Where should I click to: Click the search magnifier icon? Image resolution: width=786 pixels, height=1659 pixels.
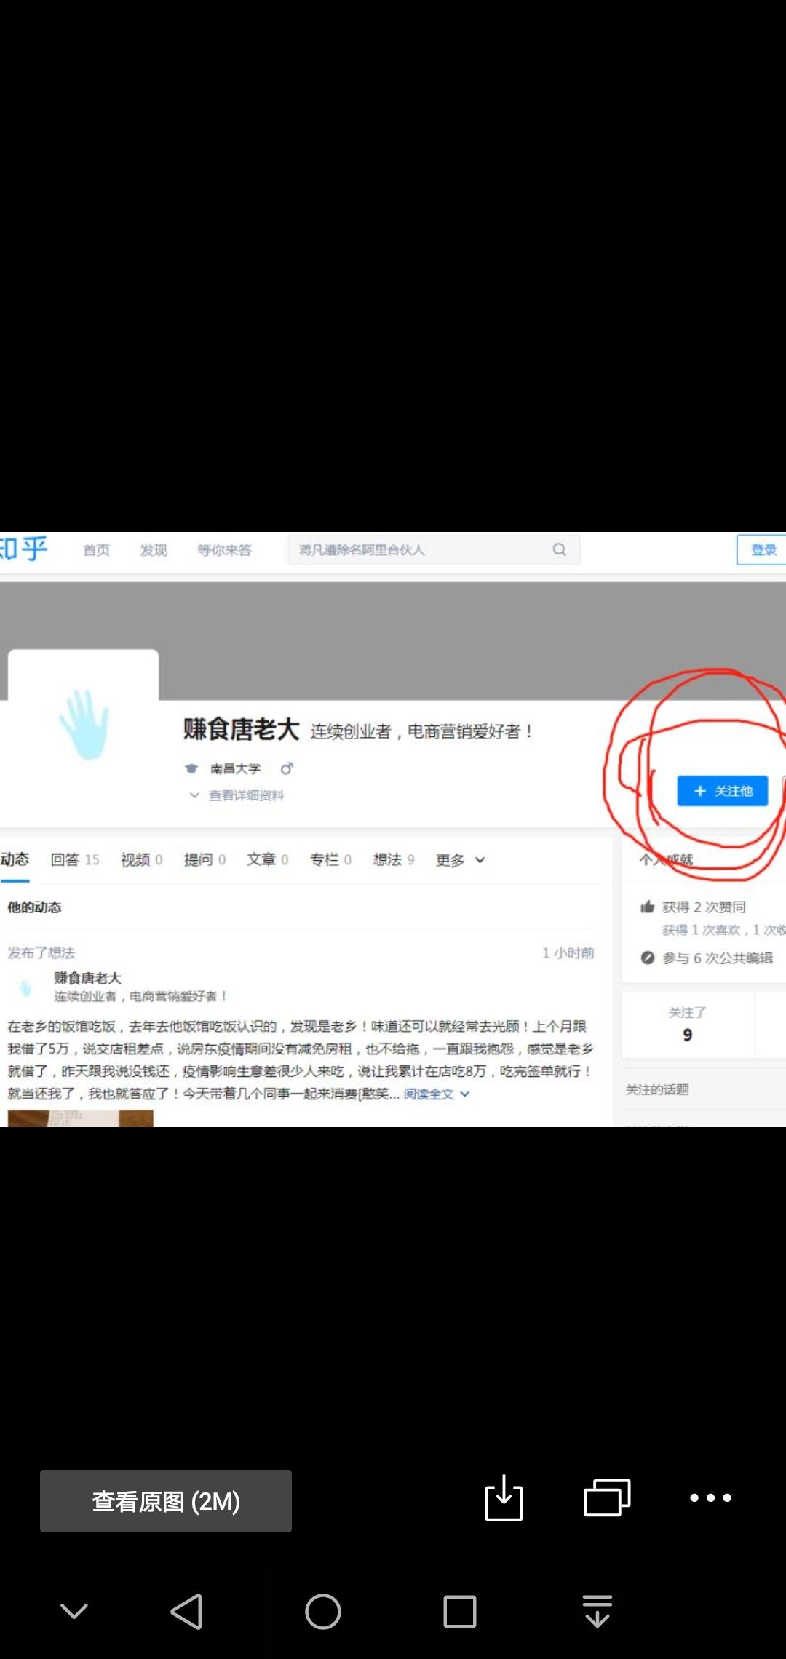[559, 549]
